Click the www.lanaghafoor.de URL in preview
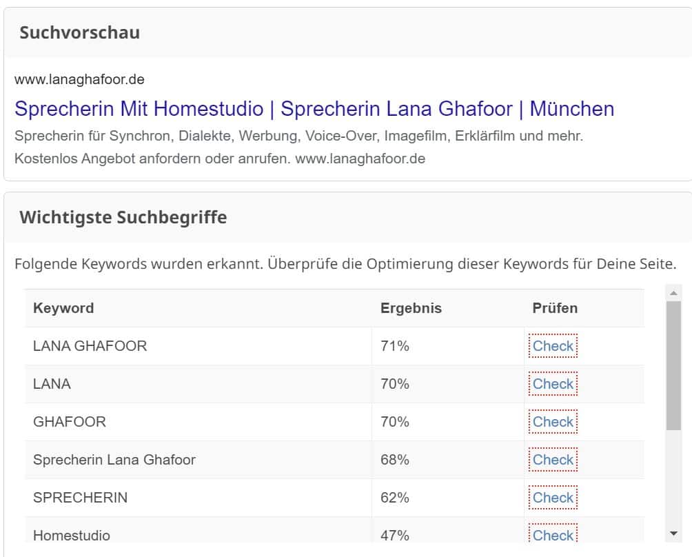 [79, 79]
